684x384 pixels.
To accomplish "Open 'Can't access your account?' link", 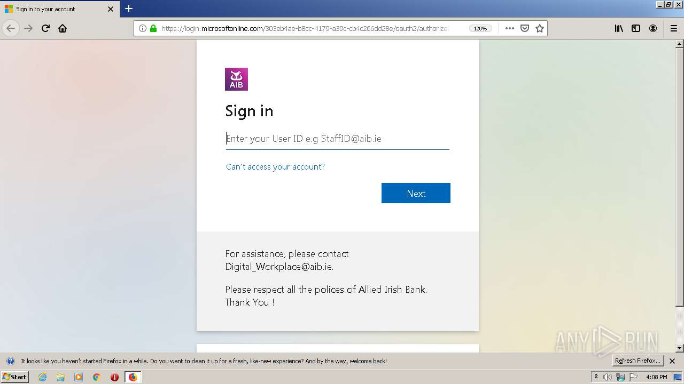I will (275, 167).
